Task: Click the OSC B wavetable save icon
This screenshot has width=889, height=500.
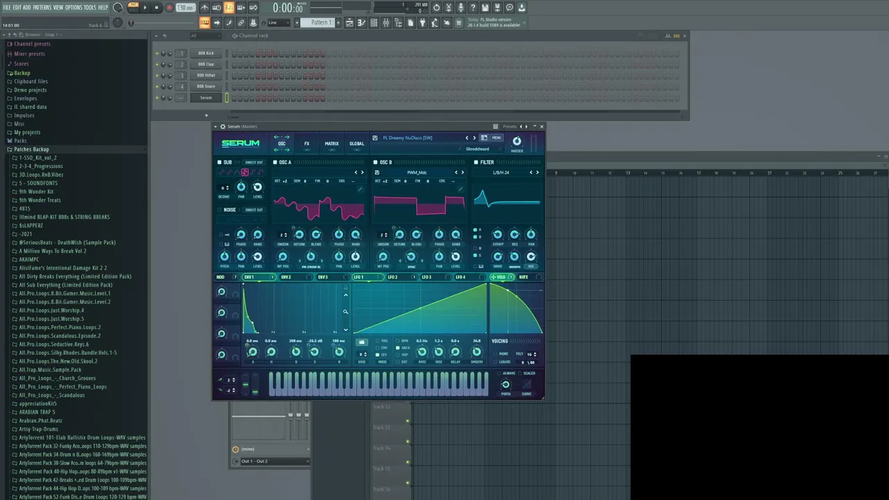Action: click(376, 172)
